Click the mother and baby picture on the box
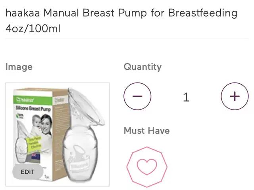Screen dimensions: 254x190 [x=42, y=125]
